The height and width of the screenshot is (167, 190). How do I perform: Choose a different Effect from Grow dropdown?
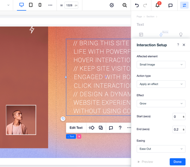(x=161, y=104)
